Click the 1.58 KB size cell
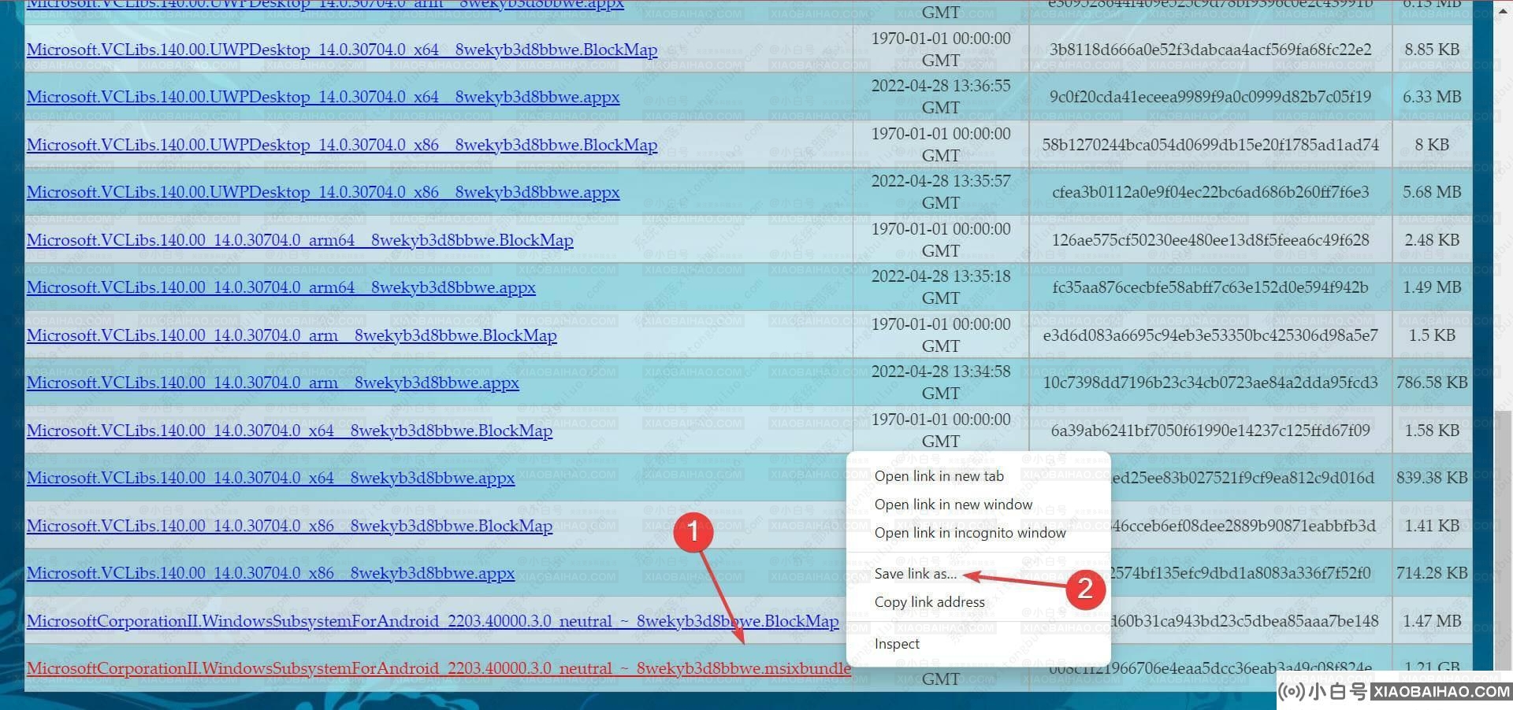 point(1432,431)
